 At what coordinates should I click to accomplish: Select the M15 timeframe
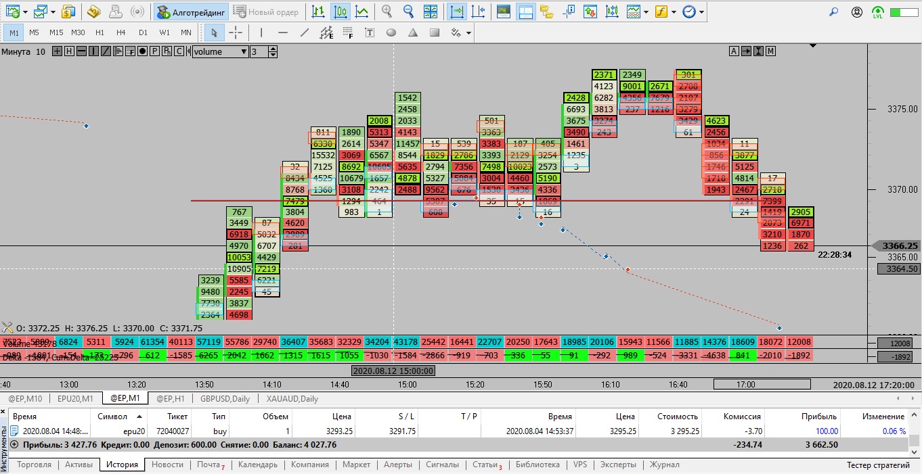click(56, 32)
